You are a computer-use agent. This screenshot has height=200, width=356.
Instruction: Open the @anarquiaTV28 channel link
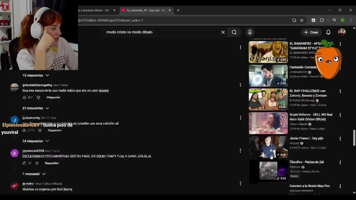coord(33,151)
